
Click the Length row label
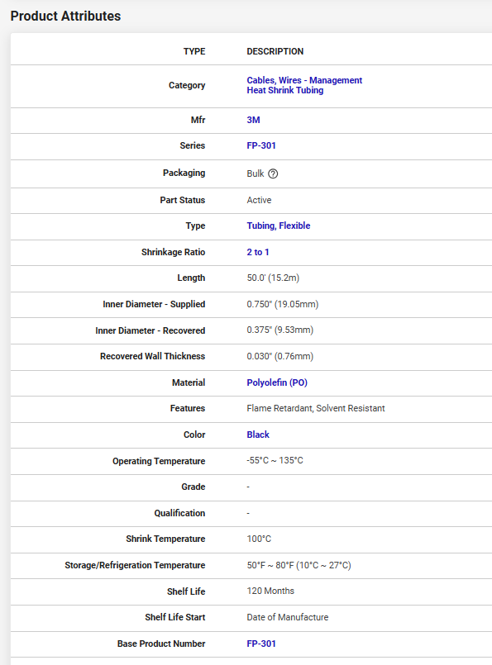[x=191, y=278]
